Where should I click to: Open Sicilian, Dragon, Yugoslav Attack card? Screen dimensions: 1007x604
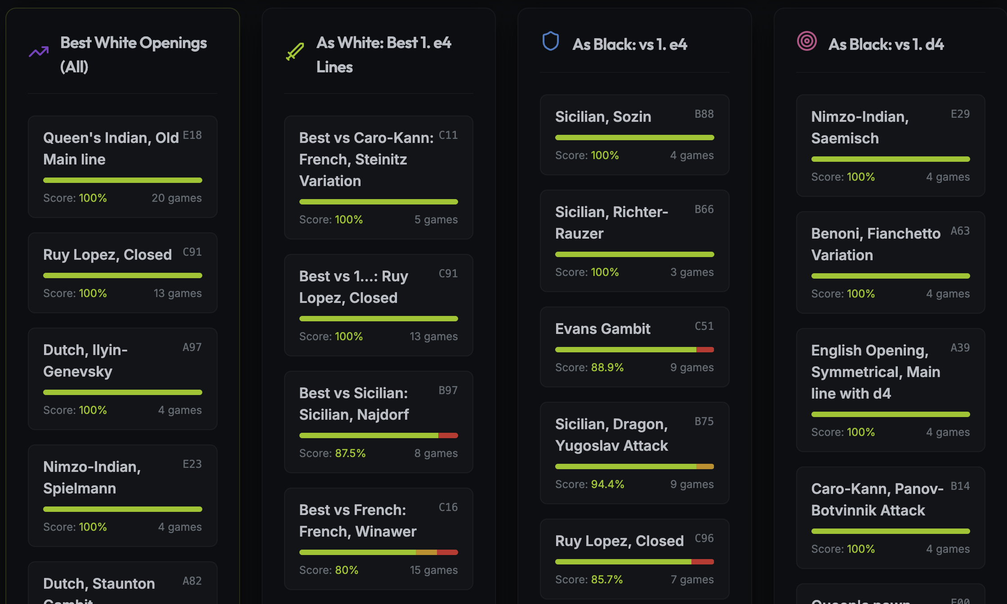point(634,453)
